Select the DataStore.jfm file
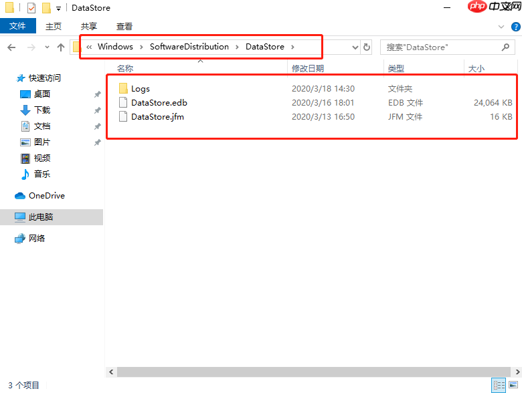 (x=157, y=117)
